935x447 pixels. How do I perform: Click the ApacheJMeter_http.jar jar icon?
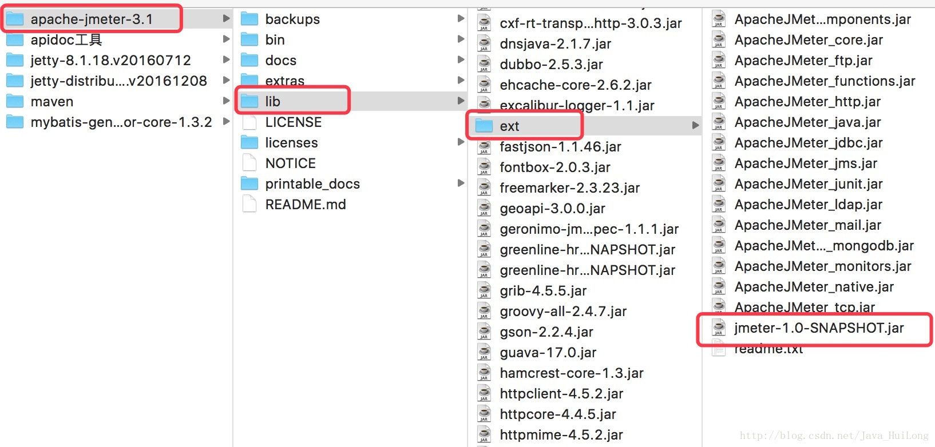pos(719,101)
